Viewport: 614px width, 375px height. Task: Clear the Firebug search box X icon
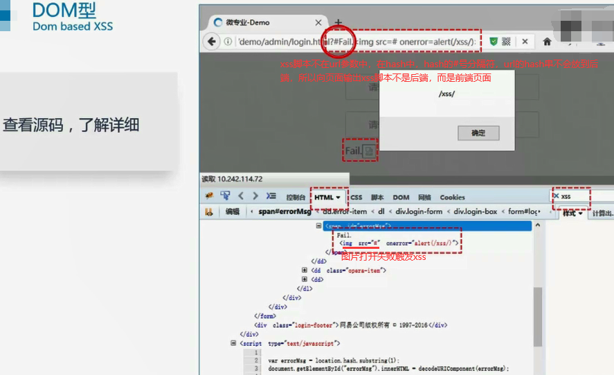(556, 195)
